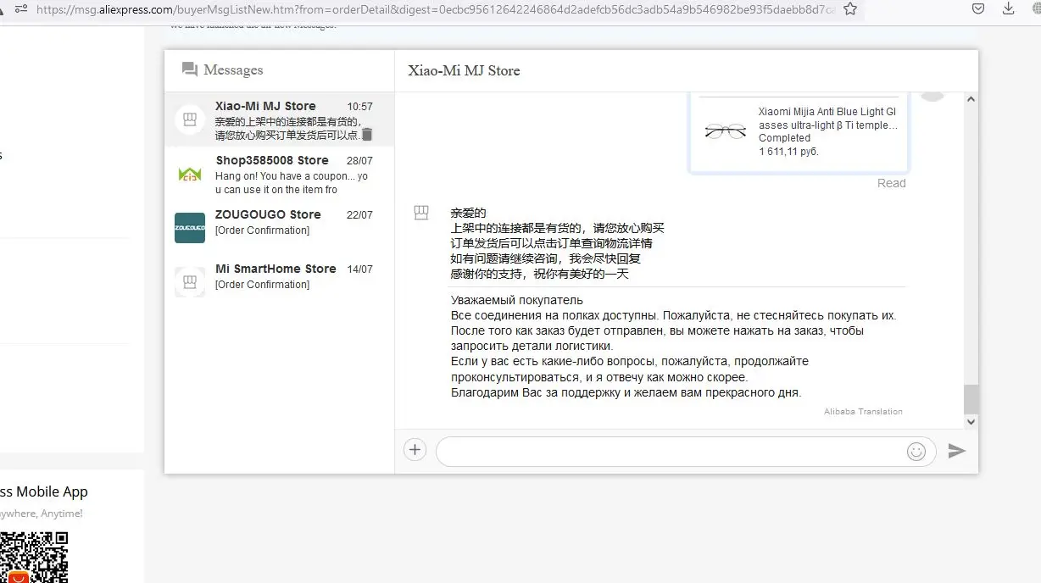Click the 14/07 date in message list
The height and width of the screenshot is (583, 1041).
tap(359, 269)
